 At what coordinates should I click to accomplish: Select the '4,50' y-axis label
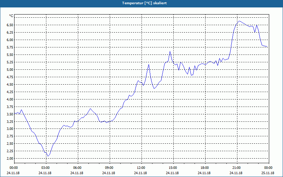point(10,84)
